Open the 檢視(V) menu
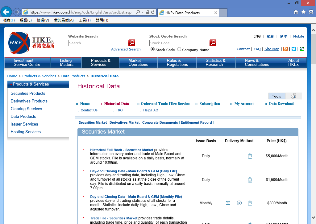This screenshot has height=224, width=316. tap(43, 20)
